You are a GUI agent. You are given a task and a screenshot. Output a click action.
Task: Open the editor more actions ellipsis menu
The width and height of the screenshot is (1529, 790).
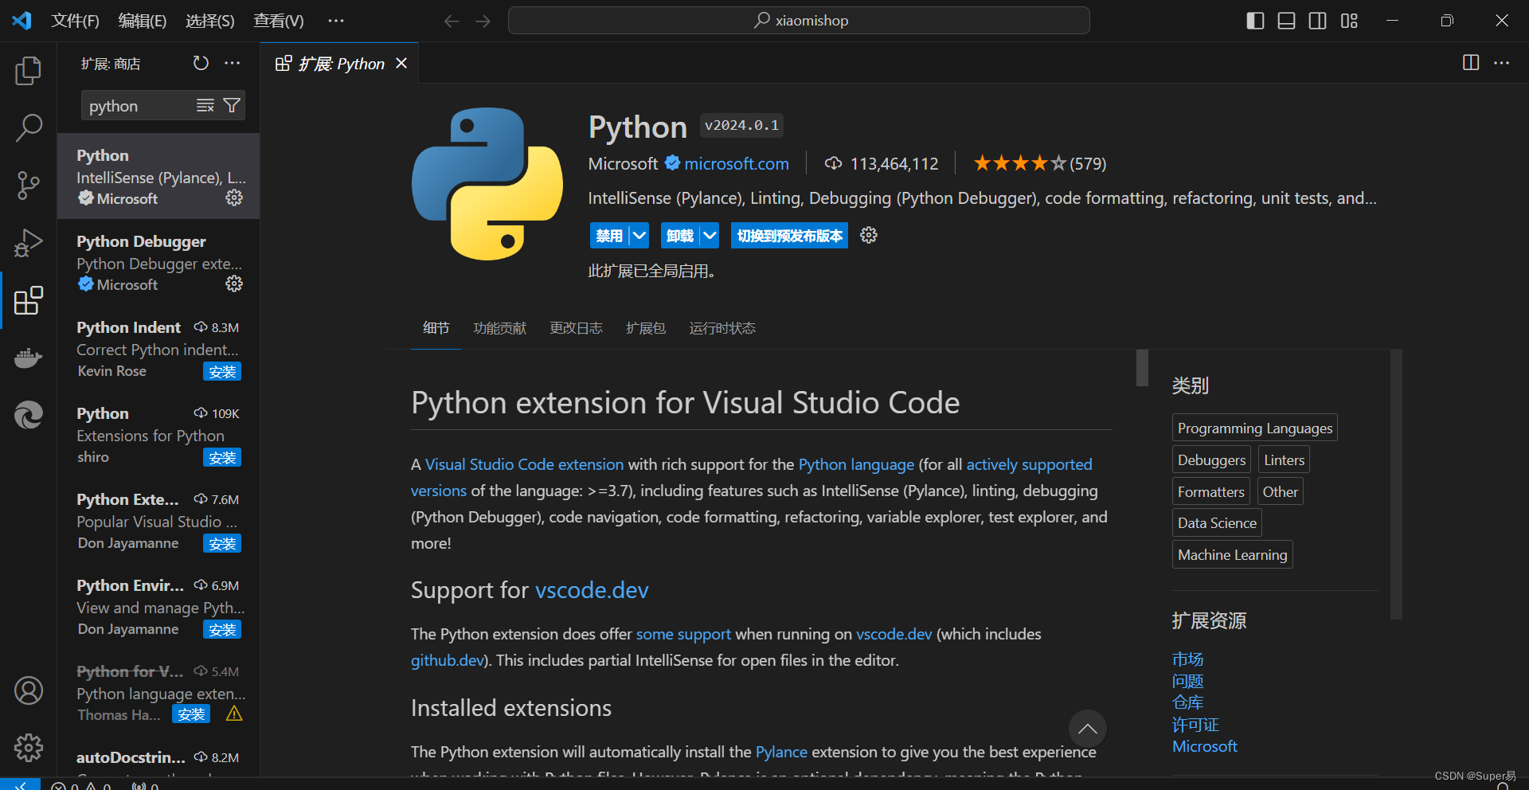[x=1502, y=63]
